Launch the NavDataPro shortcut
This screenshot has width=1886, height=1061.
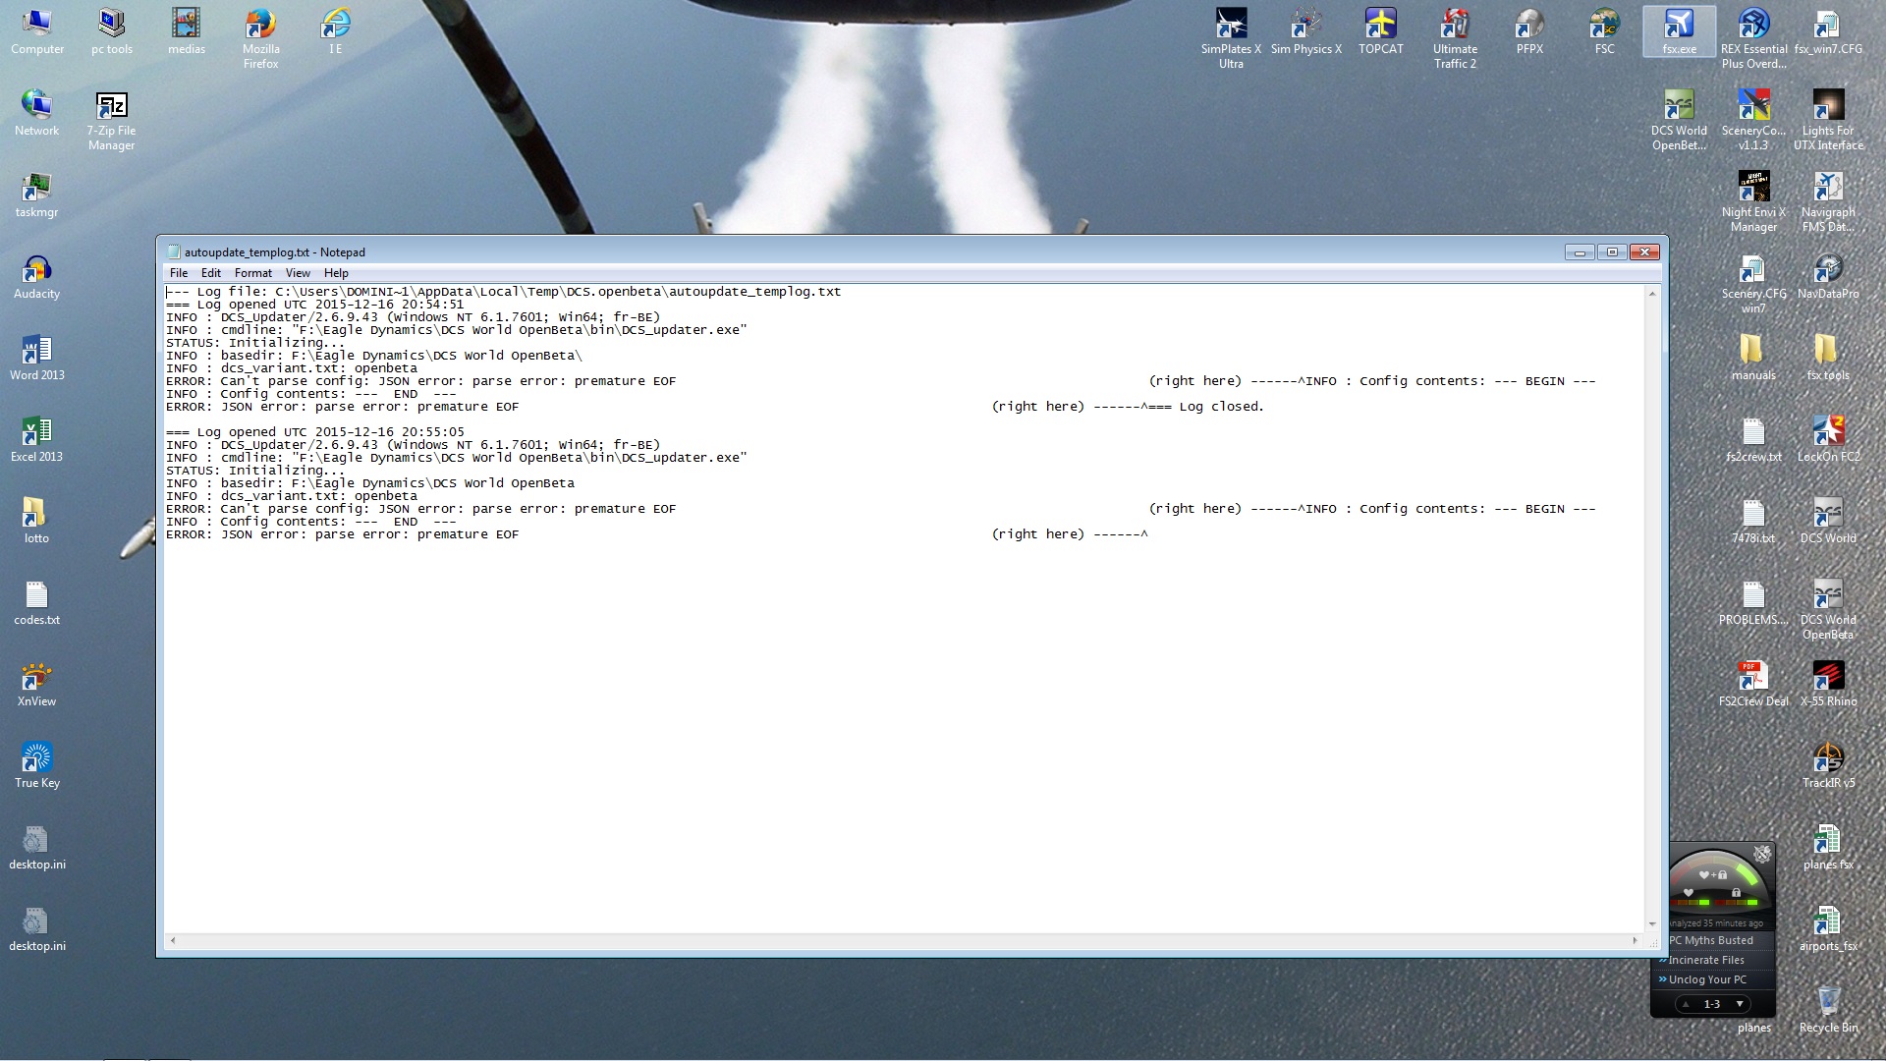1828,276
